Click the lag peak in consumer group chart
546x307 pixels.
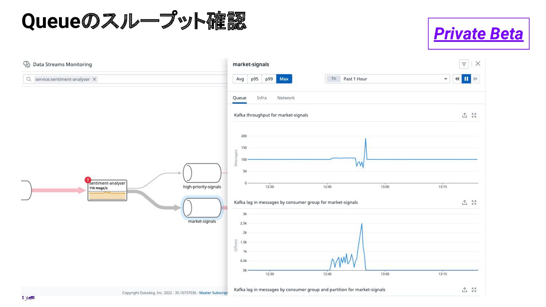(361, 224)
